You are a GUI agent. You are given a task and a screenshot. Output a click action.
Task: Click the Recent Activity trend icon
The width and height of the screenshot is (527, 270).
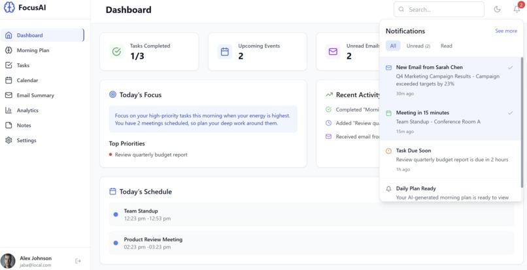pyautogui.click(x=329, y=95)
